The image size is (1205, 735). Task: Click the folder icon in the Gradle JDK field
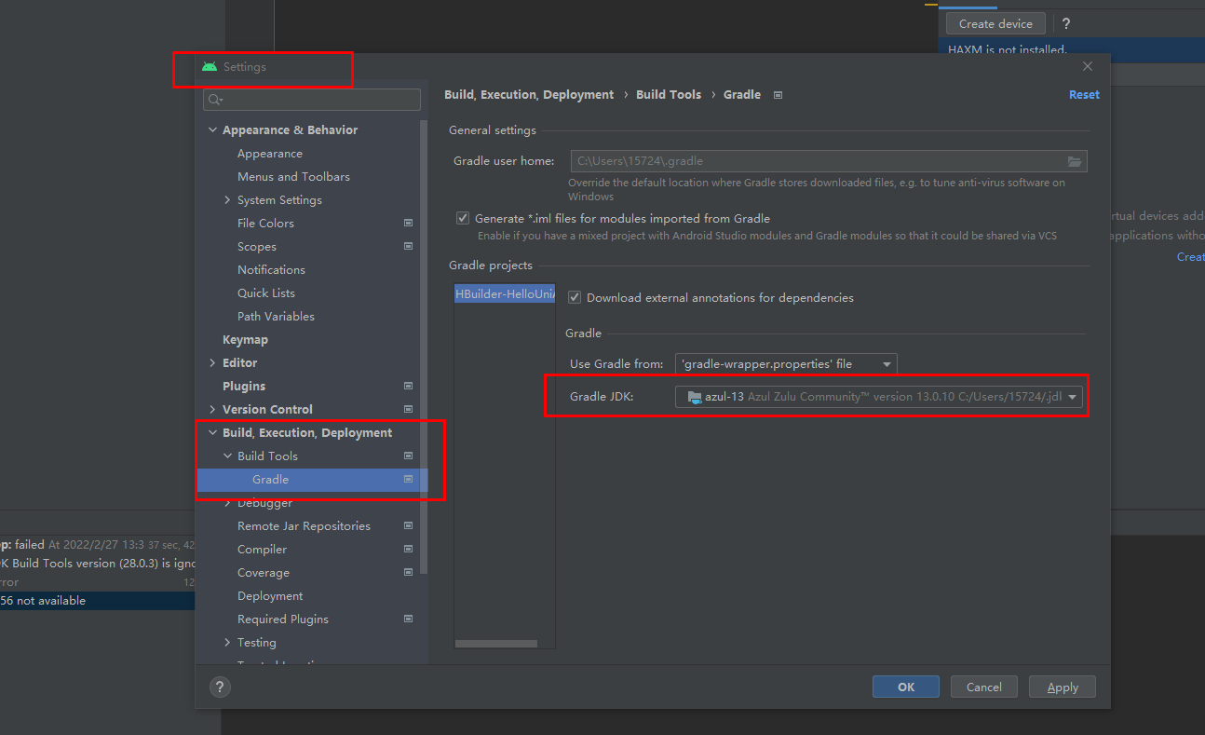coord(694,397)
